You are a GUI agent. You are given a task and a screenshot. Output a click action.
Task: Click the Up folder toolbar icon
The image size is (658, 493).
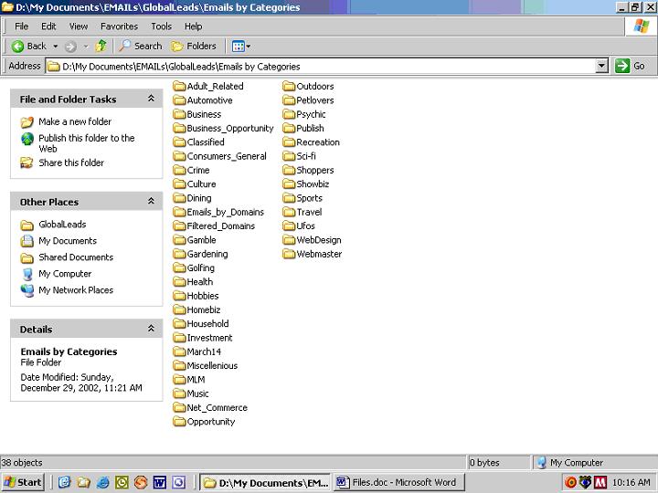point(101,46)
